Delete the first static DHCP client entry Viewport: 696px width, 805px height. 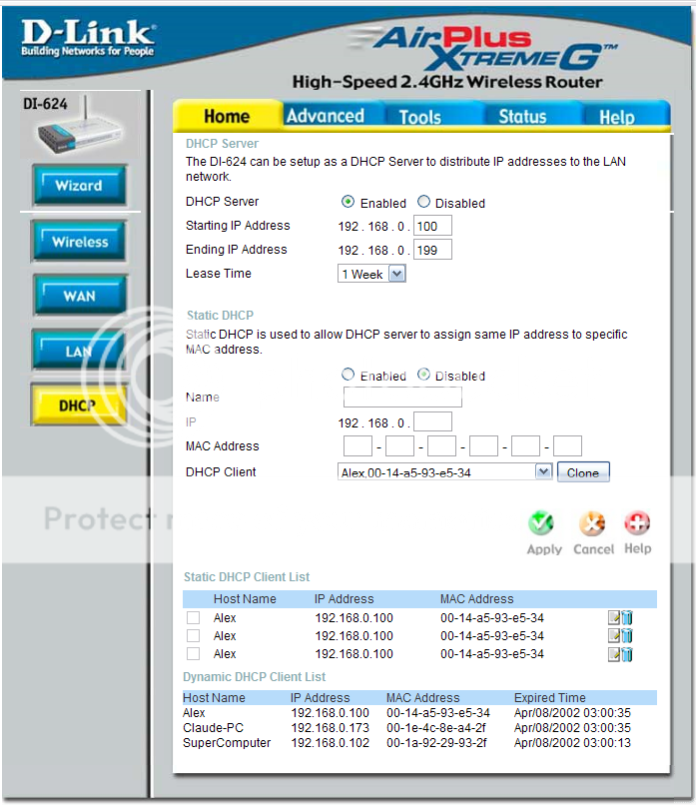627,618
